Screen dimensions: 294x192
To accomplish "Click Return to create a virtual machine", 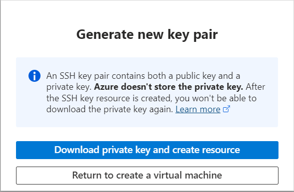I will [147, 176].
